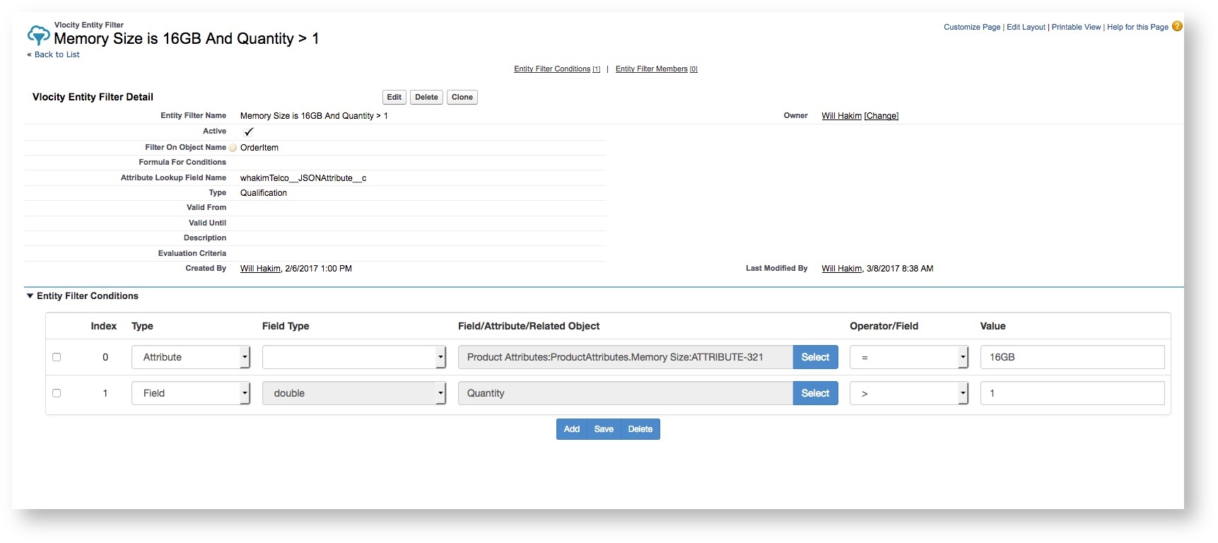Viewport: 1218px width, 543px height.
Task: Click the Qualification type value
Action: [264, 193]
